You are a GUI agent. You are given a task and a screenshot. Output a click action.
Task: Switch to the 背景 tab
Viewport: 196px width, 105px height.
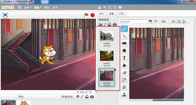[x=112, y=14]
